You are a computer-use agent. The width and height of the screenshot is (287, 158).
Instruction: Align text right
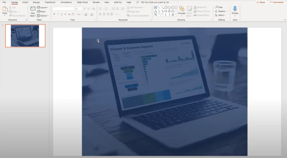108,14
